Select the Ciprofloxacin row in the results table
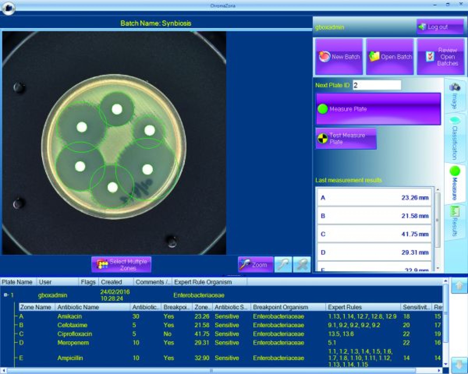The width and height of the screenshot is (468, 374). coord(75,334)
